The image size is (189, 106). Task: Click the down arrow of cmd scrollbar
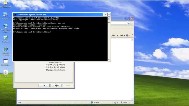tap(109, 60)
